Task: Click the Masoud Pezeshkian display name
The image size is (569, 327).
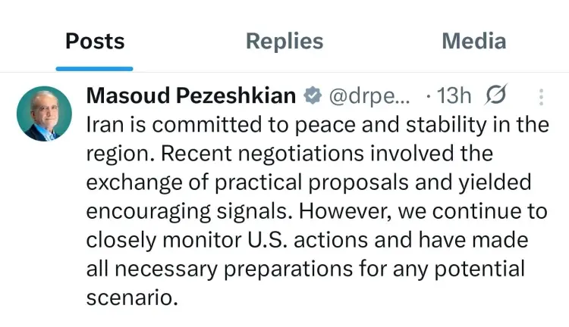Action: point(191,97)
